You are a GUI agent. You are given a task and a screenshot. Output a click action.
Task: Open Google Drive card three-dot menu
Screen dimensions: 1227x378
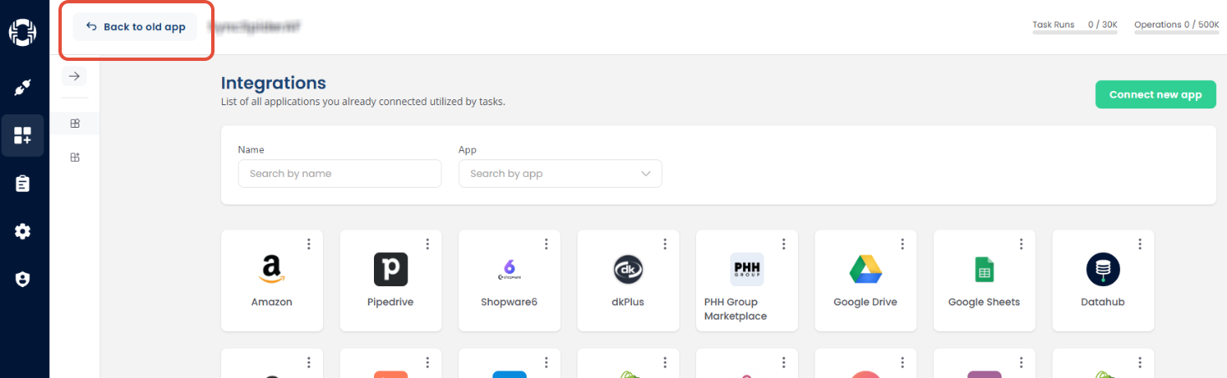(x=902, y=244)
